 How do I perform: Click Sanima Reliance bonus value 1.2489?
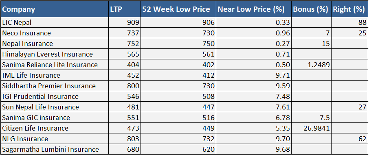pos(315,65)
